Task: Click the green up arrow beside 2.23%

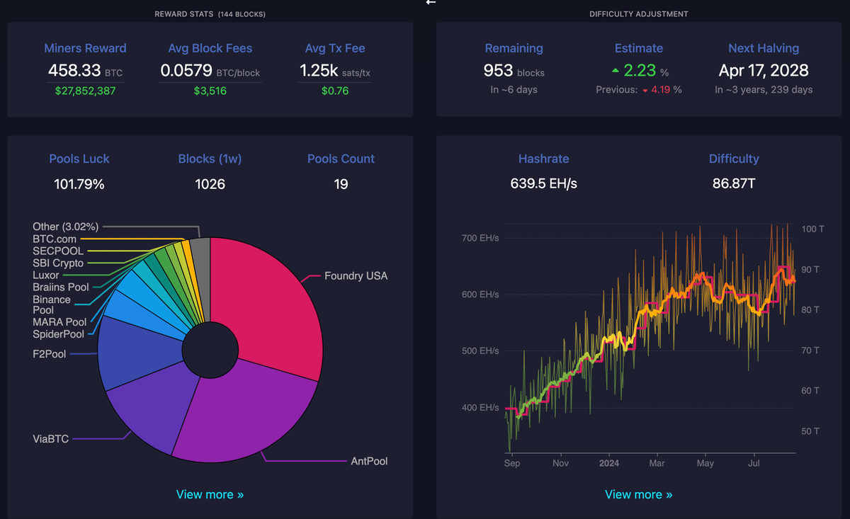Action: (615, 71)
